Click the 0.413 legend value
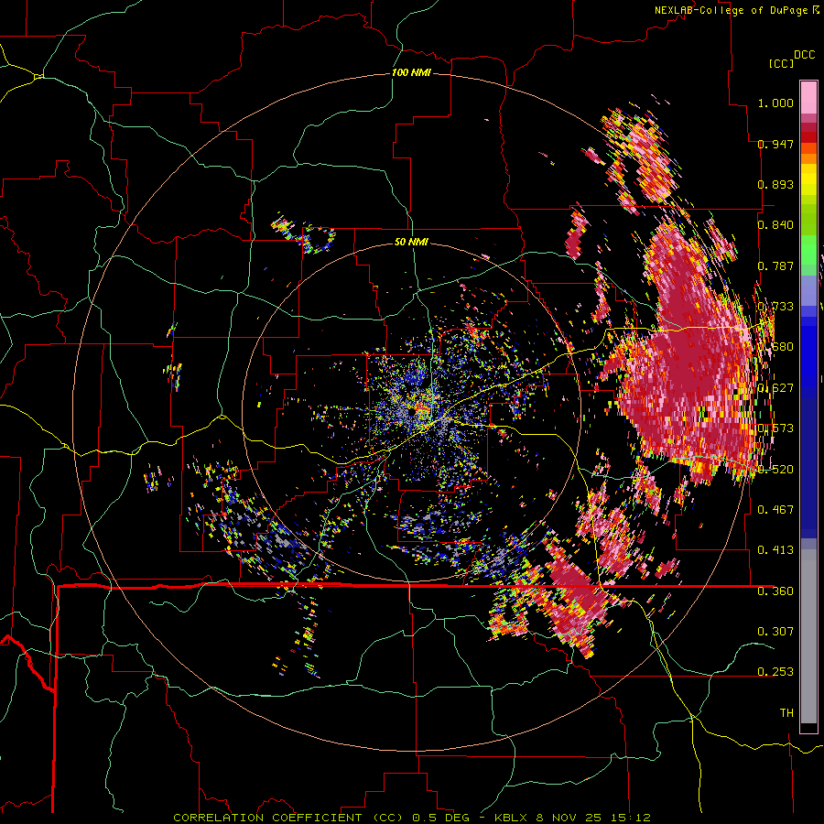The image size is (824, 824). pyautogui.click(x=775, y=549)
